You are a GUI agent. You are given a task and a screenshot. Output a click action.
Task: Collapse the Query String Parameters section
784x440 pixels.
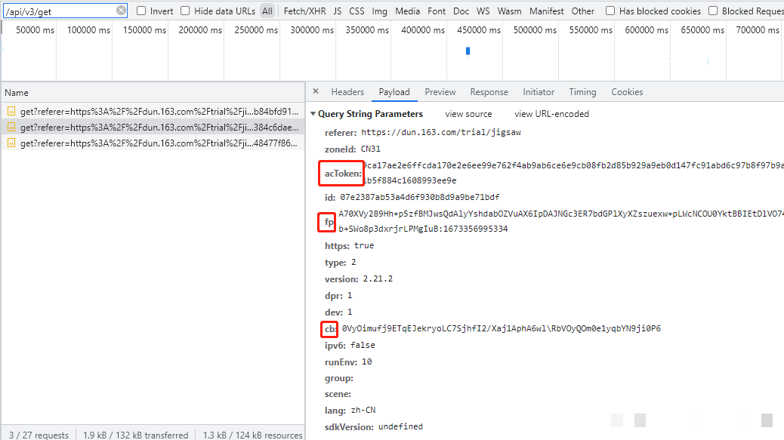coord(313,114)
